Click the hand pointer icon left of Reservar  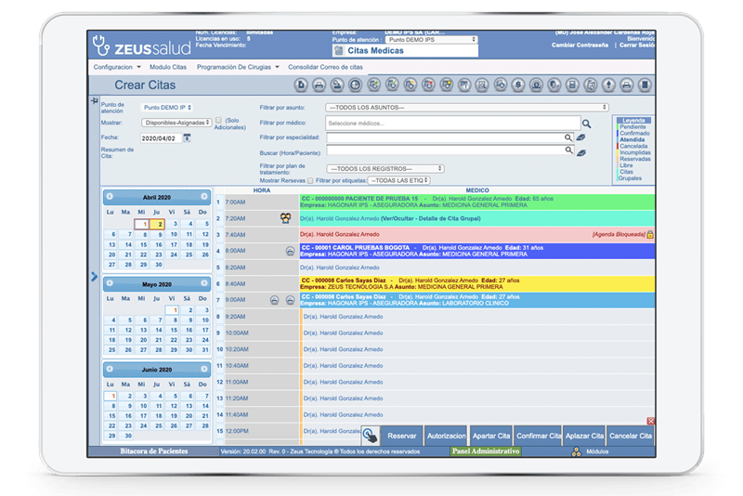tap(371, 435)
